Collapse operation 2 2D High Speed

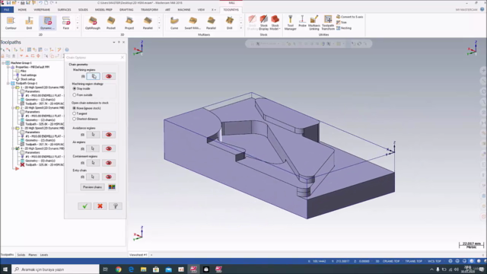pos(14,108)
